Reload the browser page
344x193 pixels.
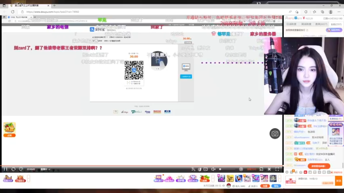[x=13, y=12]
